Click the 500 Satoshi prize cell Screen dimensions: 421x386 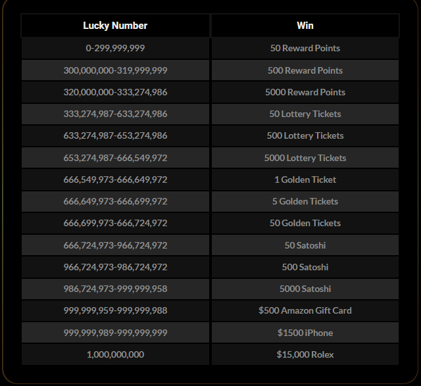click(x=305, y=267)
